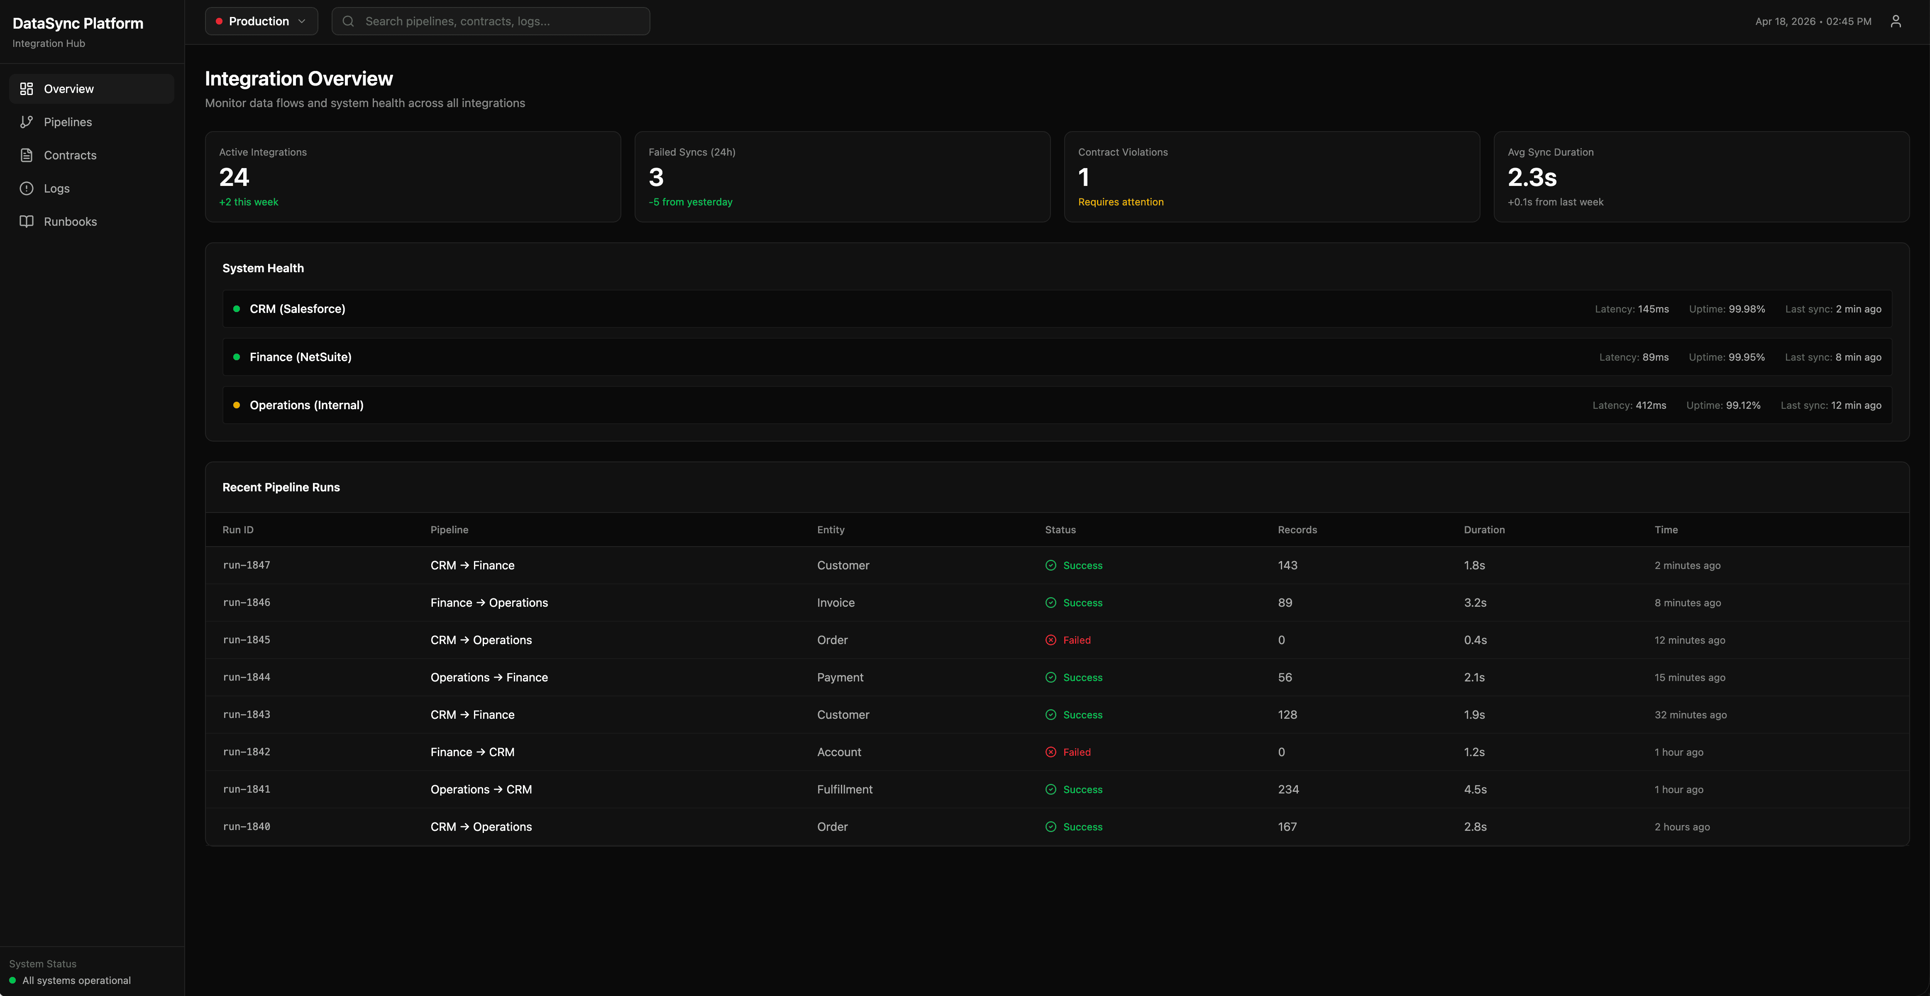Image resolution: width=1930 pixels, height=996 pixels.
Task: Click success check icon for run-1843
Action: (1051, 715)
